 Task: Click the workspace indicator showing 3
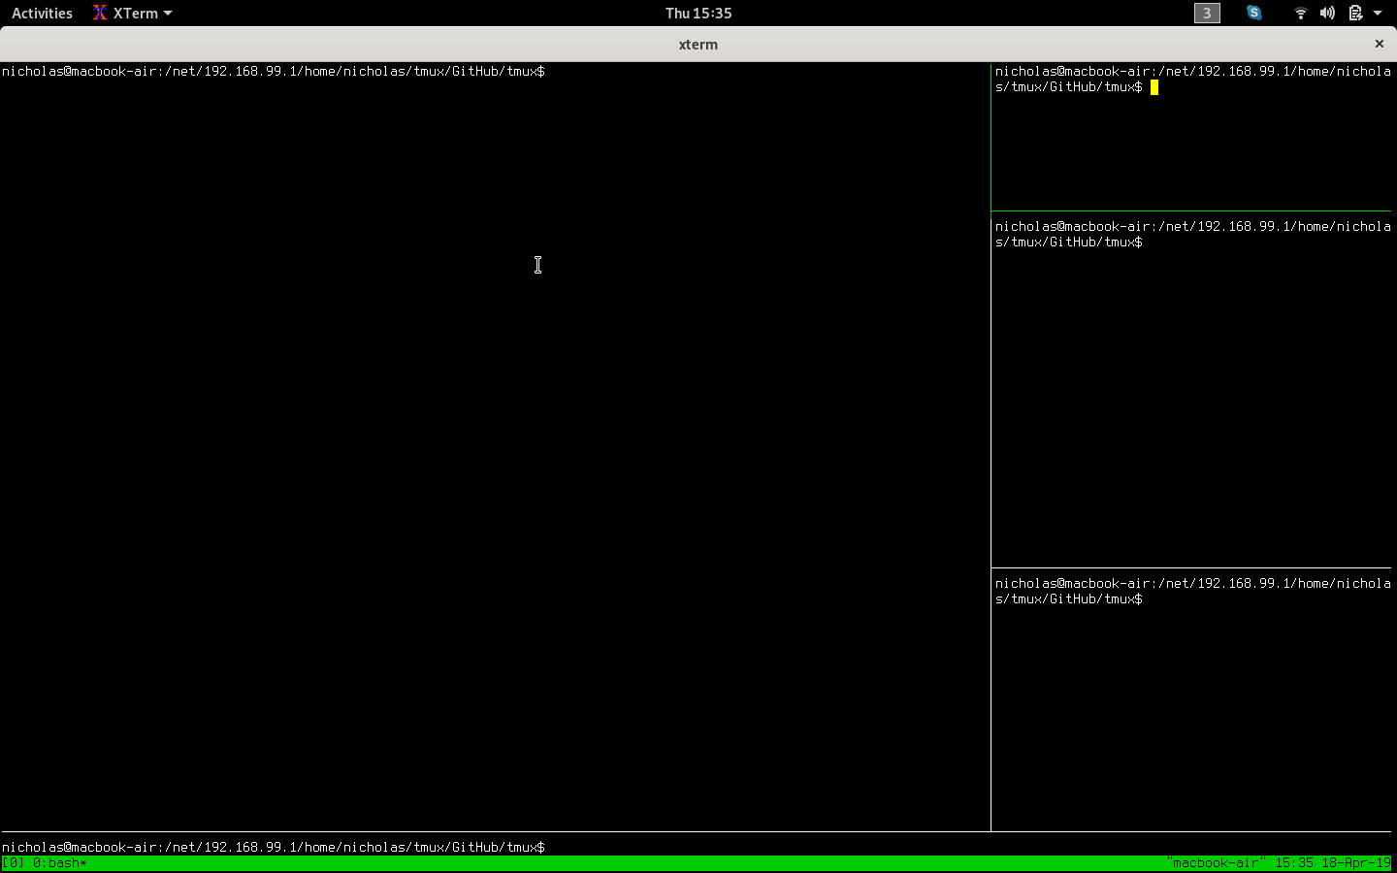pyautogui.click(x=1207, y=13)
